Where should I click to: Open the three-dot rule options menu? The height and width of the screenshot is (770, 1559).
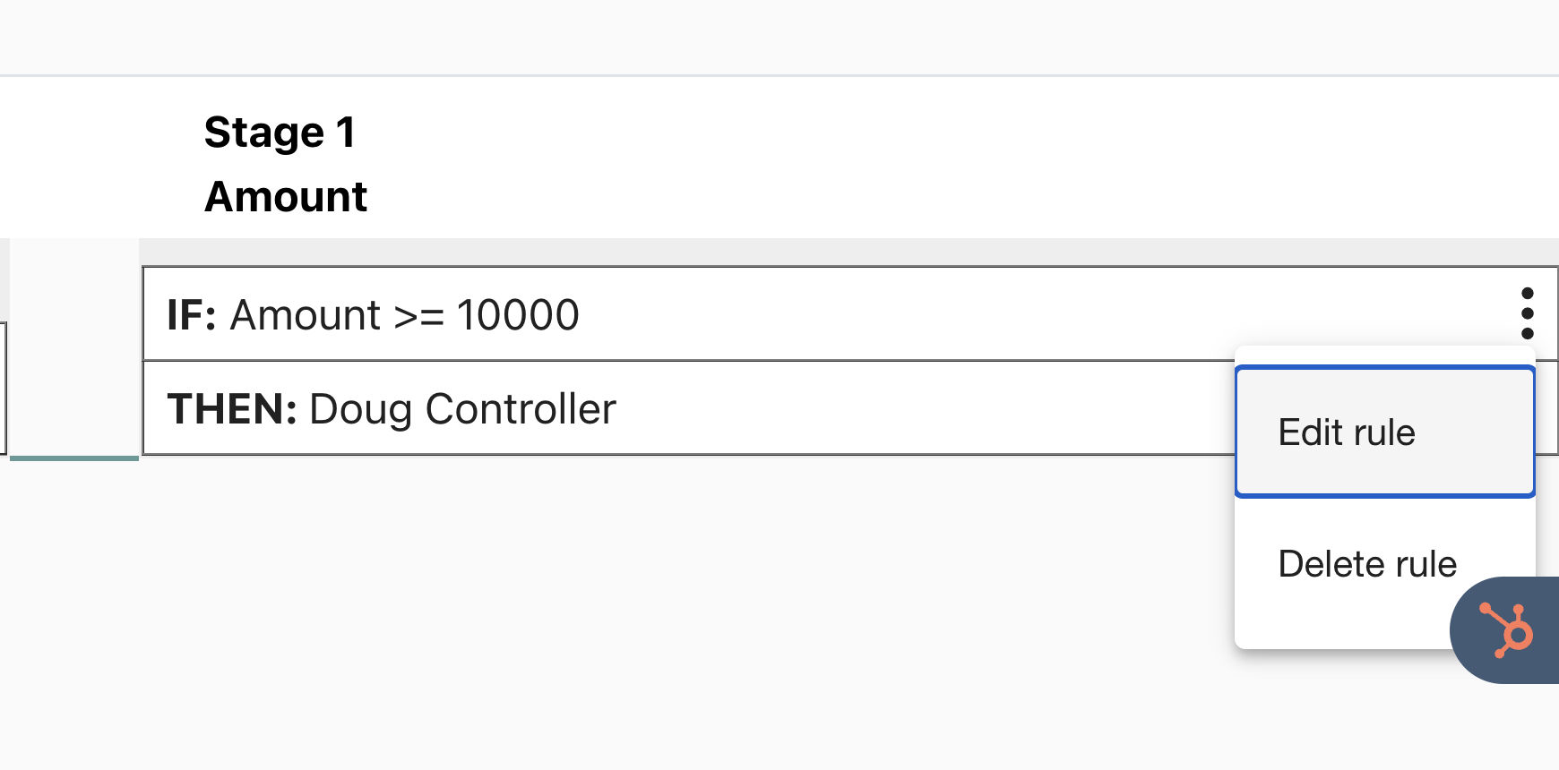click(x=1527, y=313)
